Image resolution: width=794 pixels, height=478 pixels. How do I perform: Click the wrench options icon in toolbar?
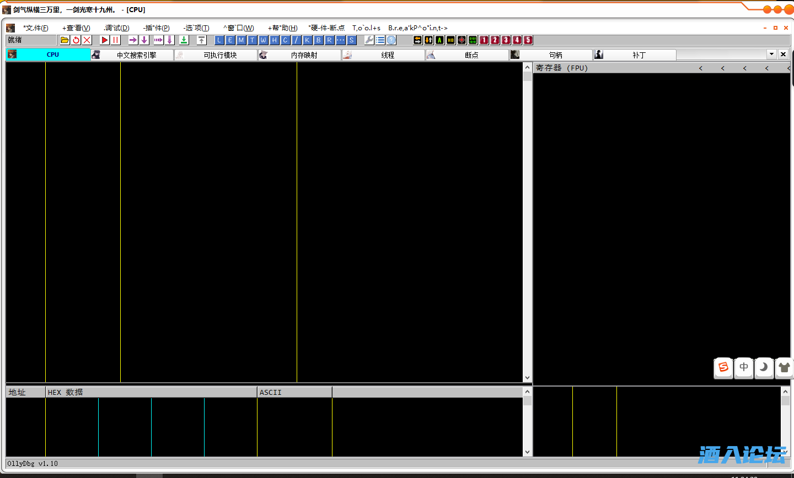pos(369,40)
